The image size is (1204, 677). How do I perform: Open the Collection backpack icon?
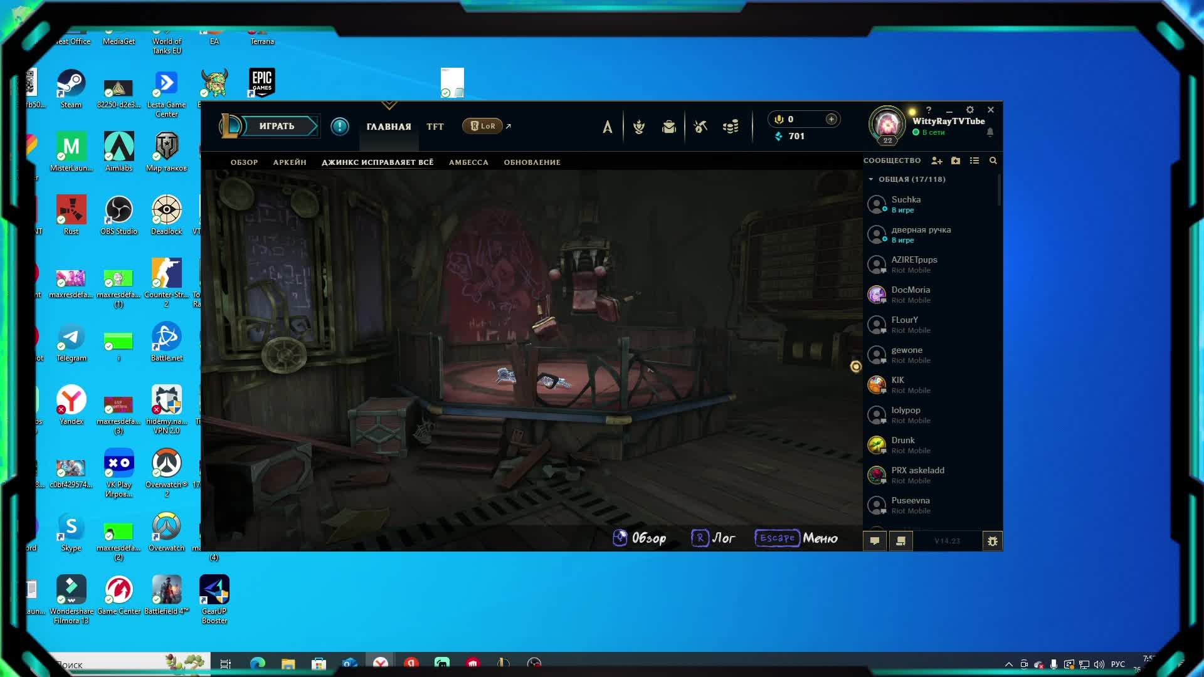click(x=669, y=127)
